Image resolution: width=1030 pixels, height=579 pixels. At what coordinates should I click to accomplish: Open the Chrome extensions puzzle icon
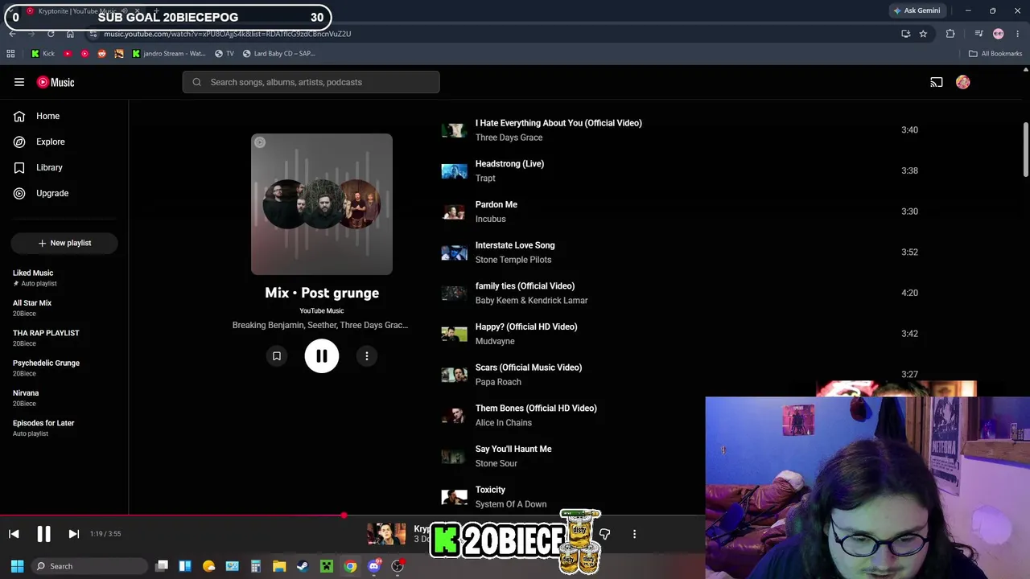coord(950,34)
